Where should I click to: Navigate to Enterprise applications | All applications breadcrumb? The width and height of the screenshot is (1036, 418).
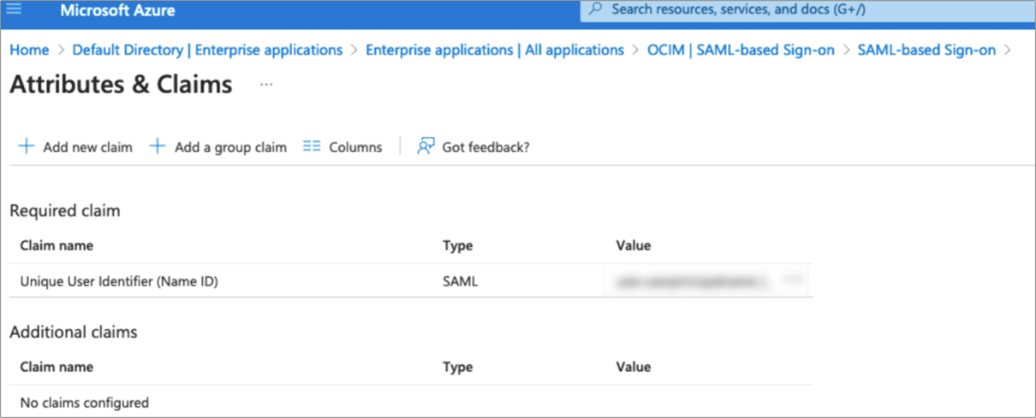(x=495, y=50)
